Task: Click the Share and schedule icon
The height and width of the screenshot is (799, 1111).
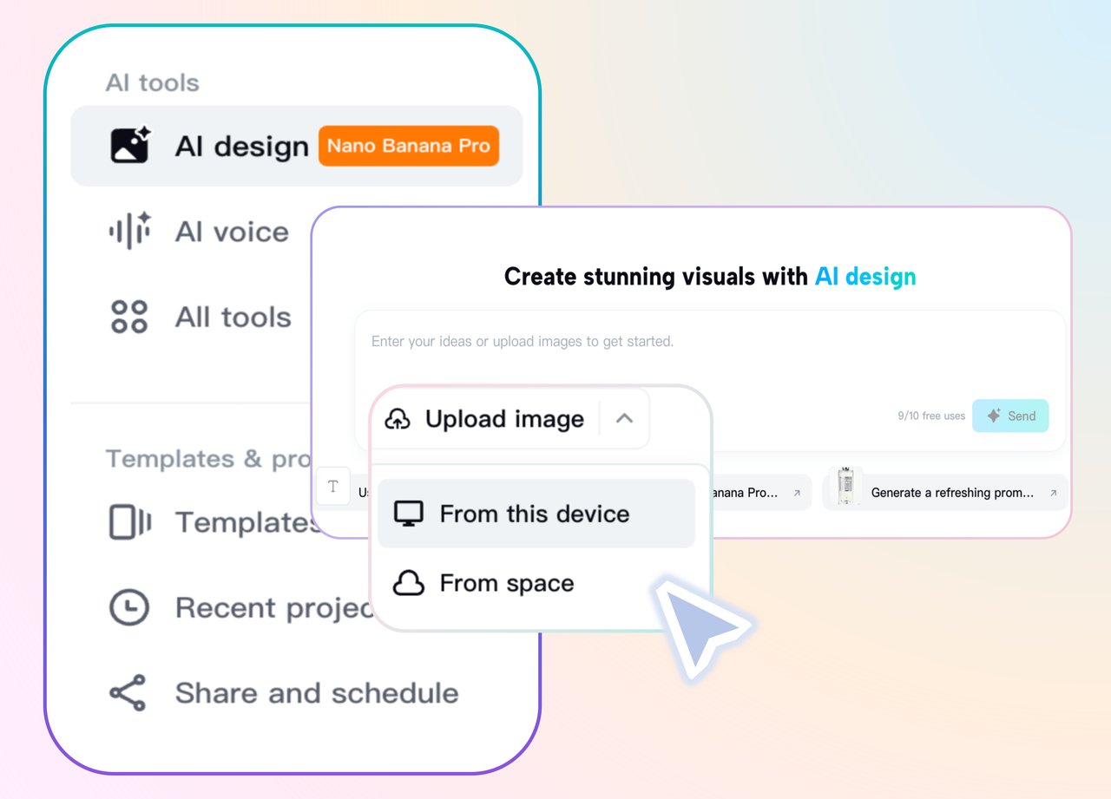Action: pyautogui.click(x=128, y=692)
